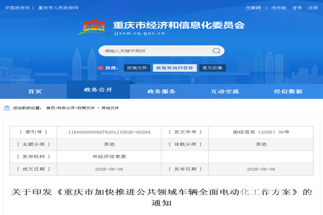Go to the 首页 navigation tab
The height and width of the screenshot is (215, 323).
[x=35, y=91]
